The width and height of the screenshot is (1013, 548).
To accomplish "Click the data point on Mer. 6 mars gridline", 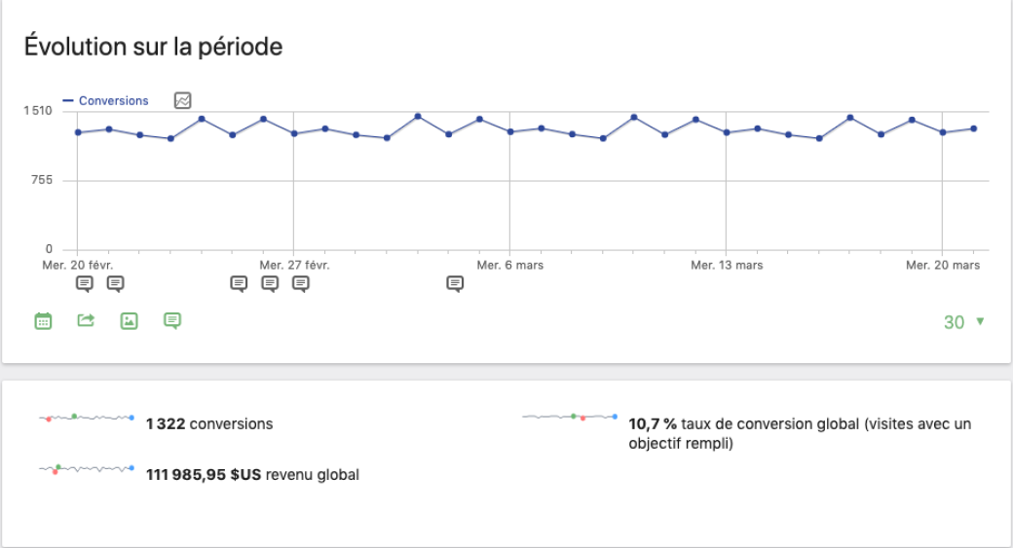I will (x=510, y=131).
